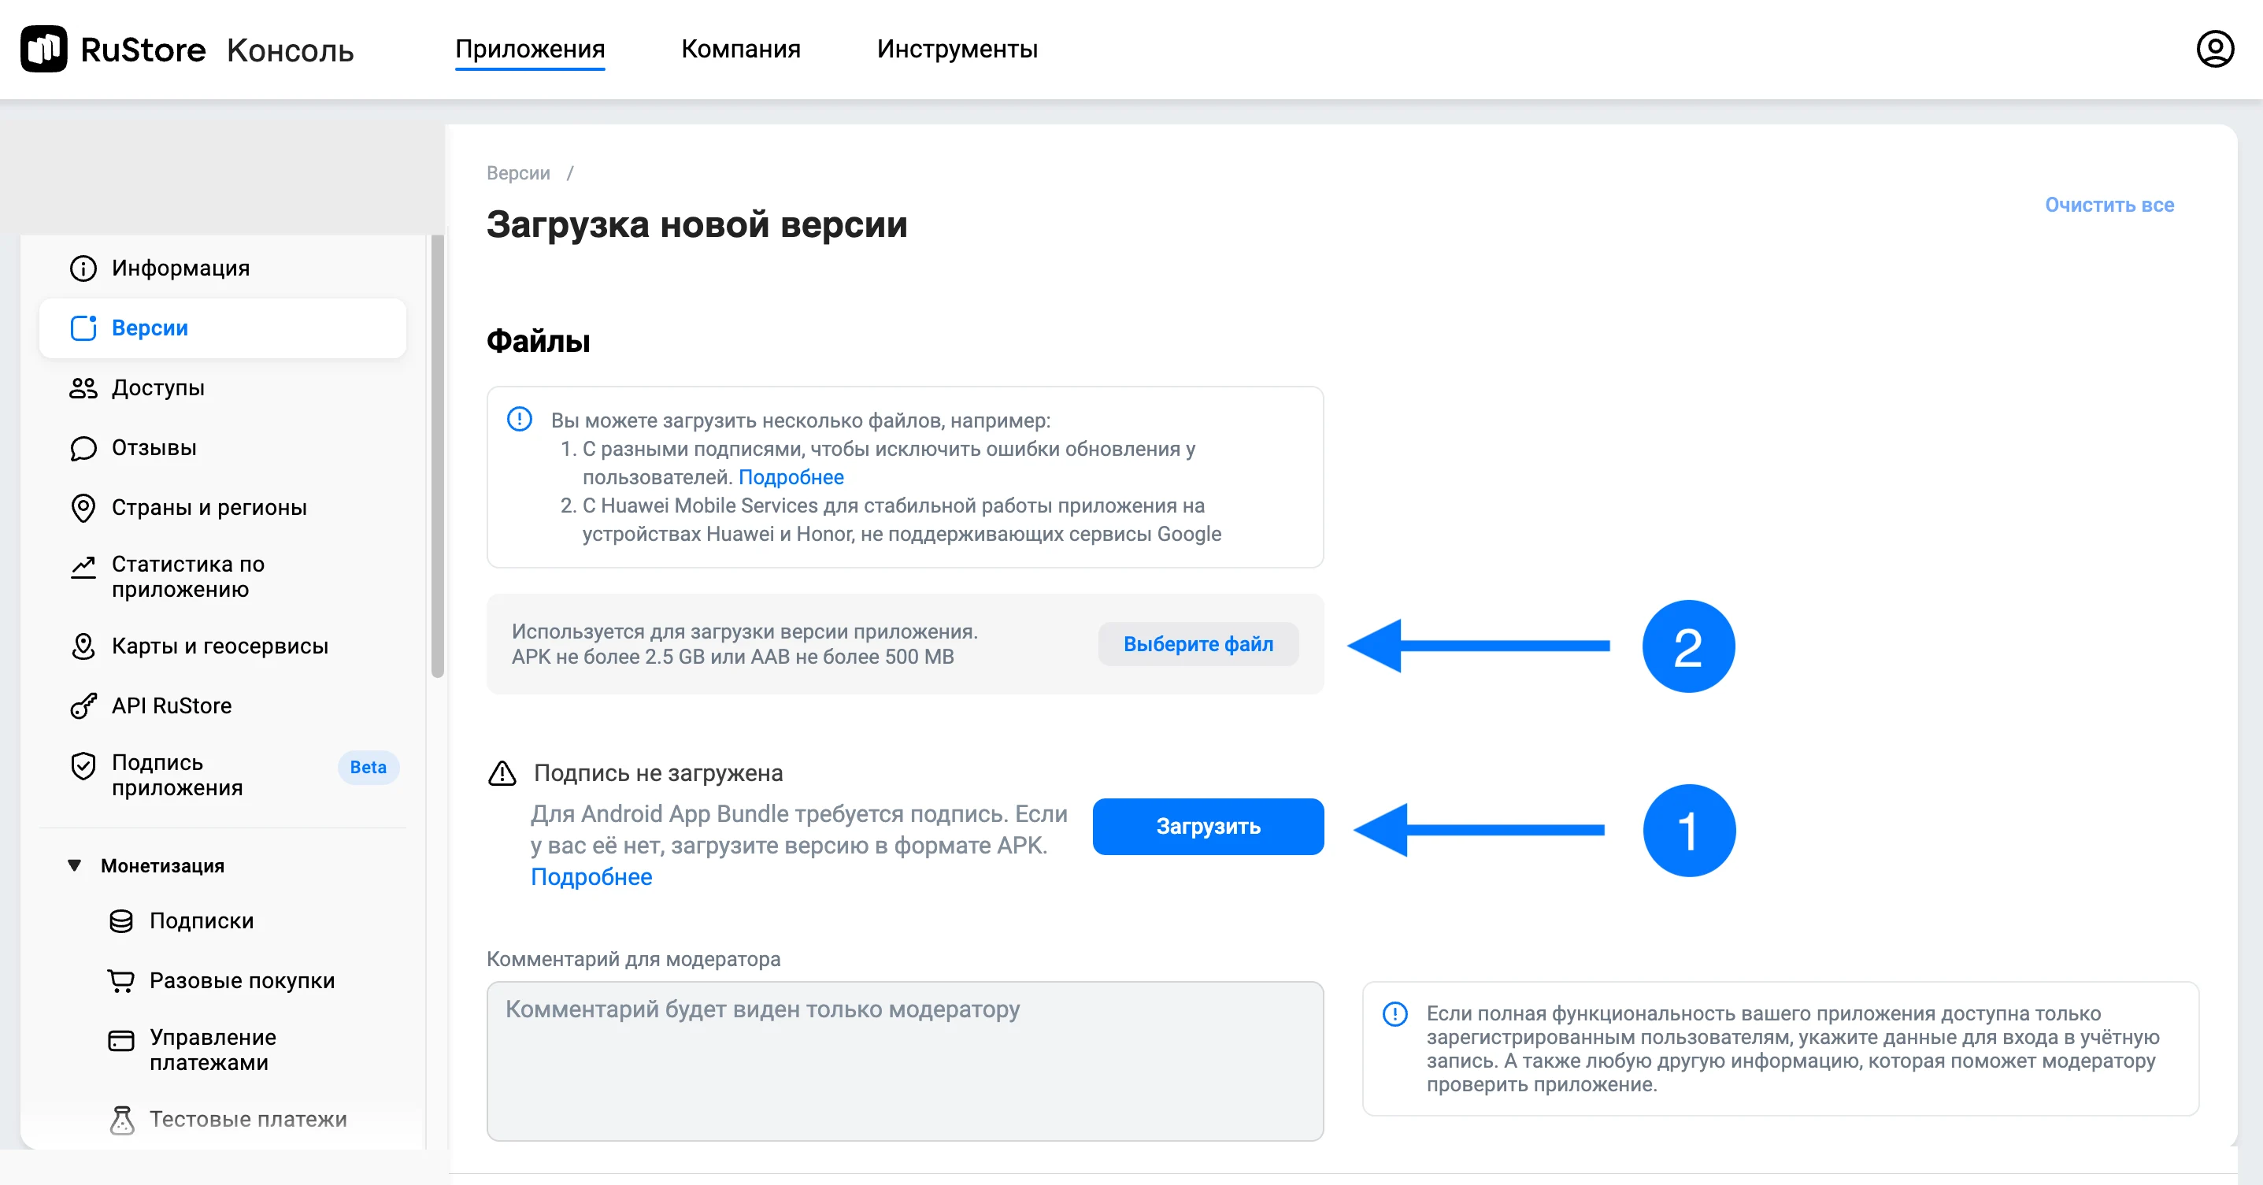2263x1185 pixels.
Task: Click the Подпись не загружена text
Action: (x=658, y=773)
